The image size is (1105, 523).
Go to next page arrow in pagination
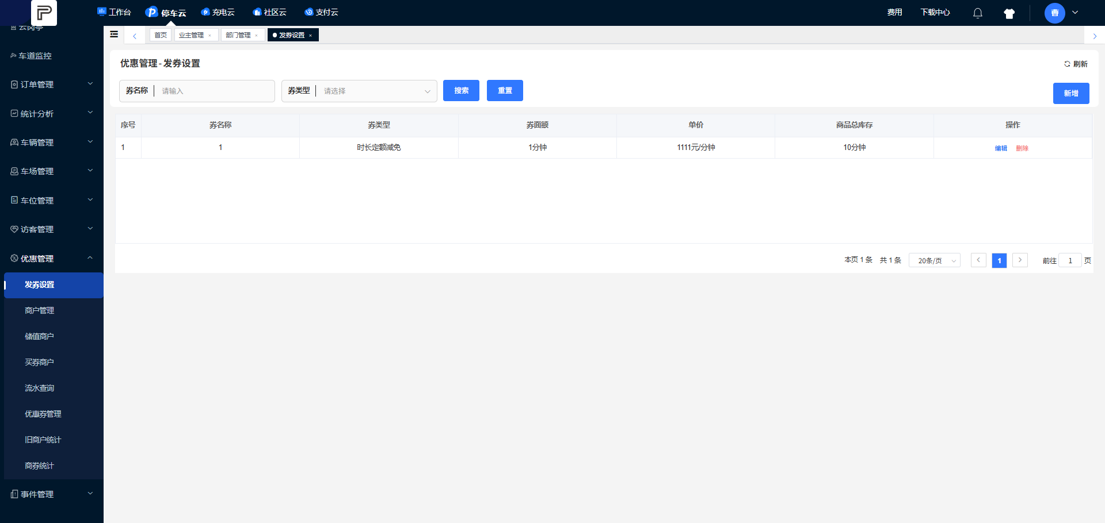click(1020, 260)
